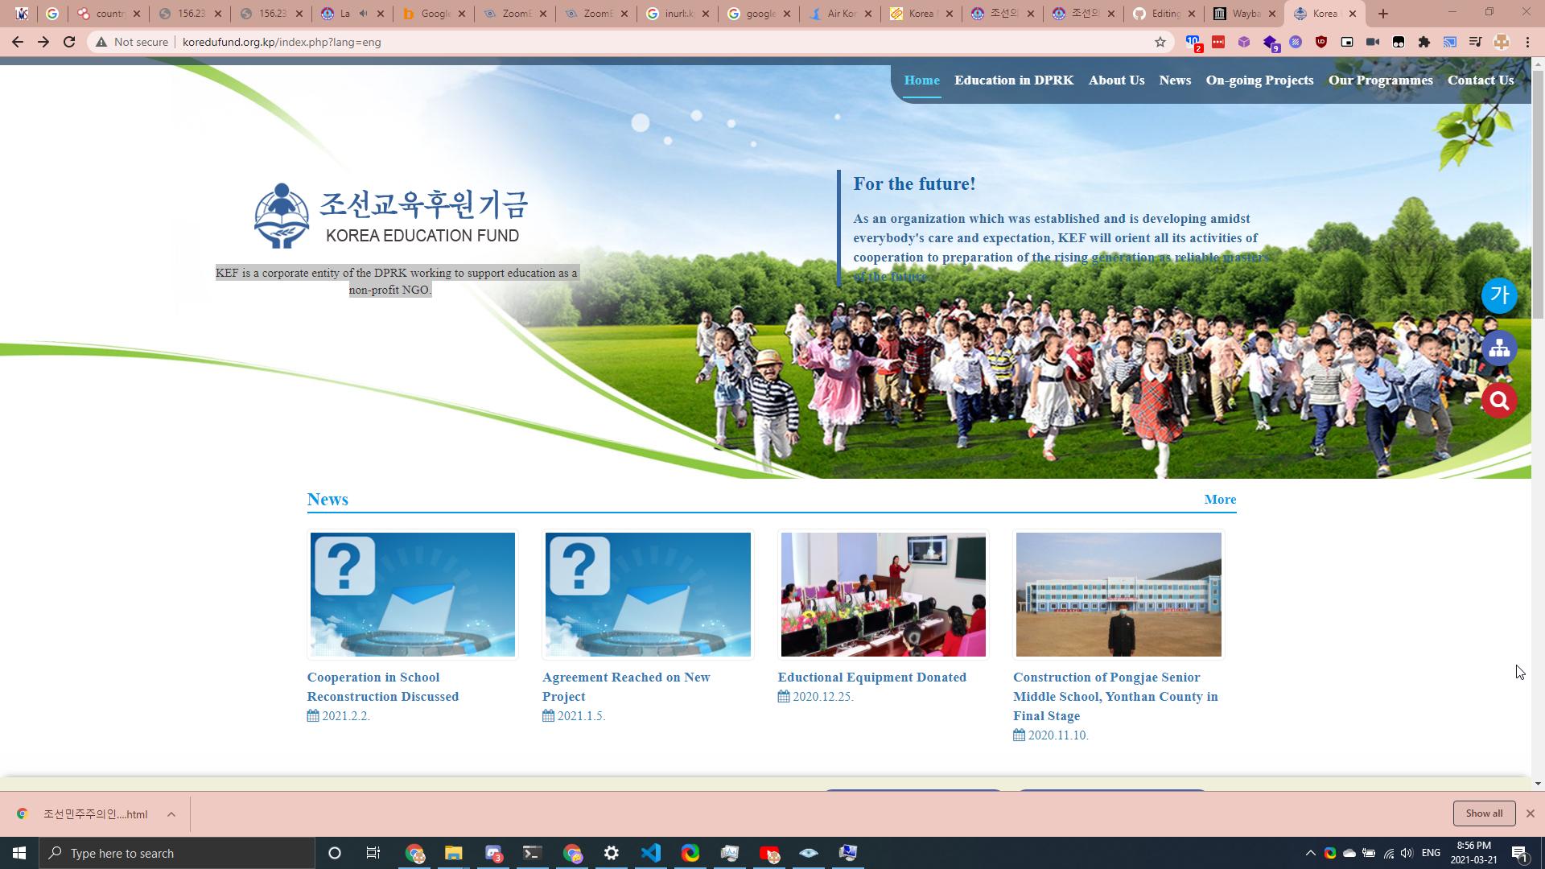
Task: Open the Education in DPRK menu
Action: (1013, 80)
